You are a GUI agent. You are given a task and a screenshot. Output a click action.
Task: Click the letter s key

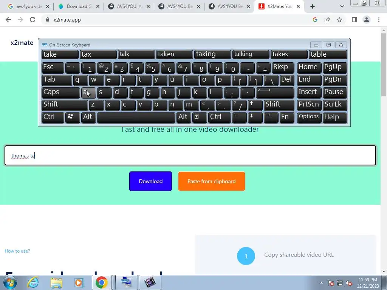click(104, 93)
